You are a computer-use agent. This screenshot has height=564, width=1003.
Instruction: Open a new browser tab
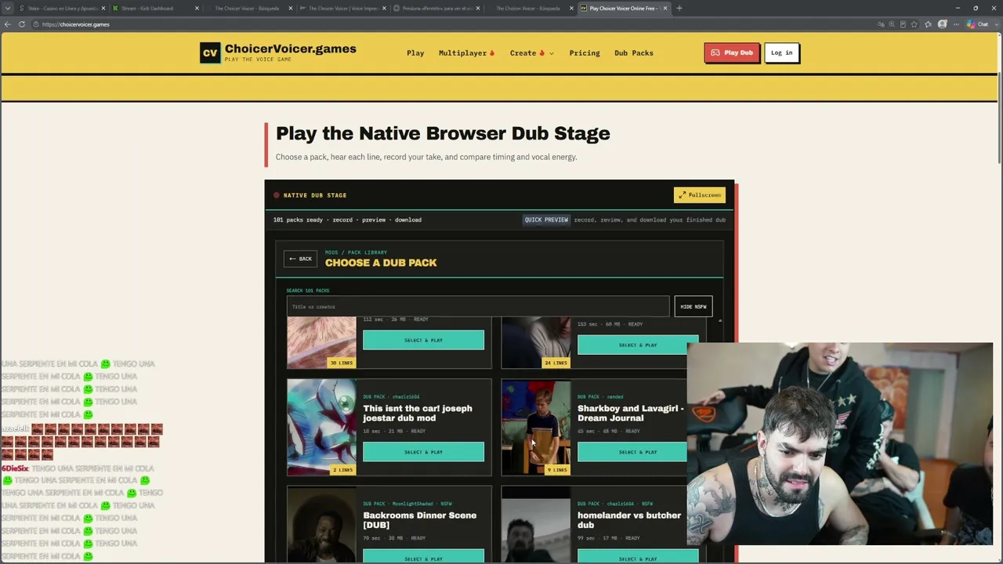point(679,8)
